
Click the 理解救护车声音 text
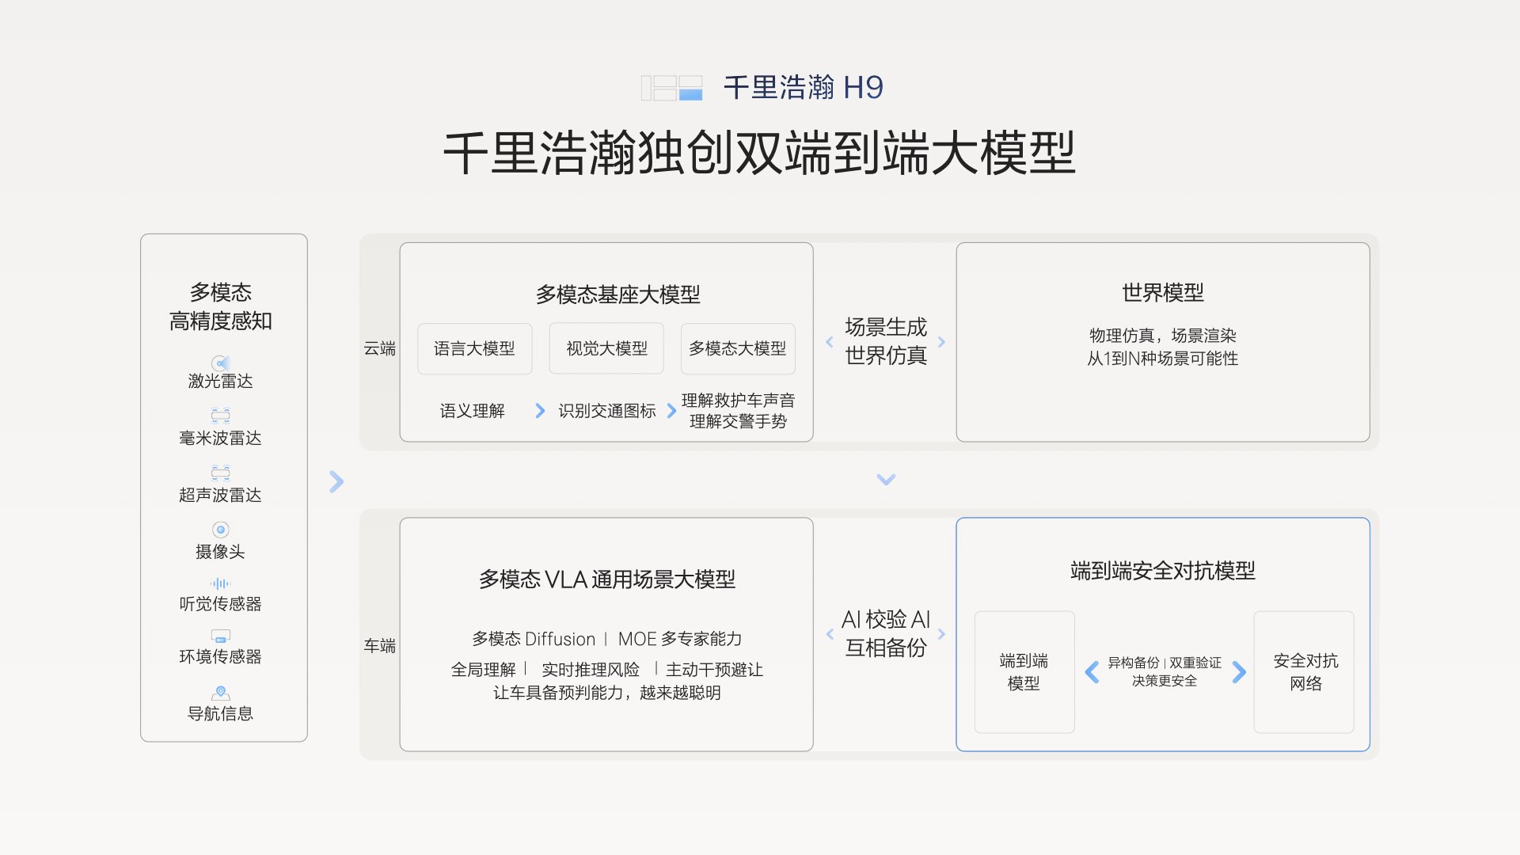[738, 400]
